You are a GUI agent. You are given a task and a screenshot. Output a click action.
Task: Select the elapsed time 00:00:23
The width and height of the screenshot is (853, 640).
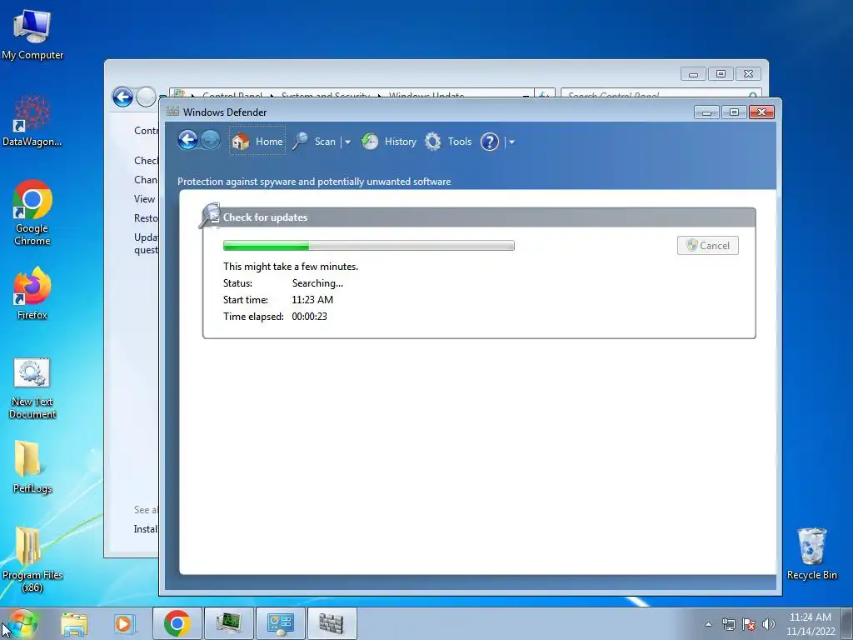point(310,316)
